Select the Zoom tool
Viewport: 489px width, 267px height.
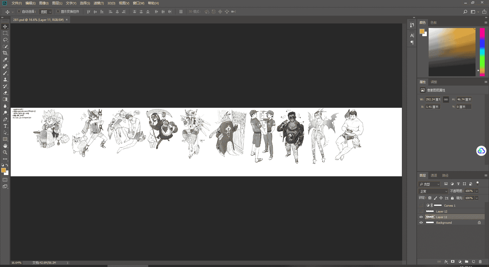[5, 152]
